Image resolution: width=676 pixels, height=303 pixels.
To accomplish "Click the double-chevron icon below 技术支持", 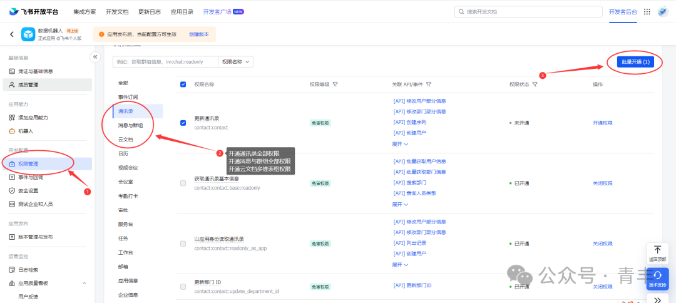I will pyautogui.click(x=657, y=299).
